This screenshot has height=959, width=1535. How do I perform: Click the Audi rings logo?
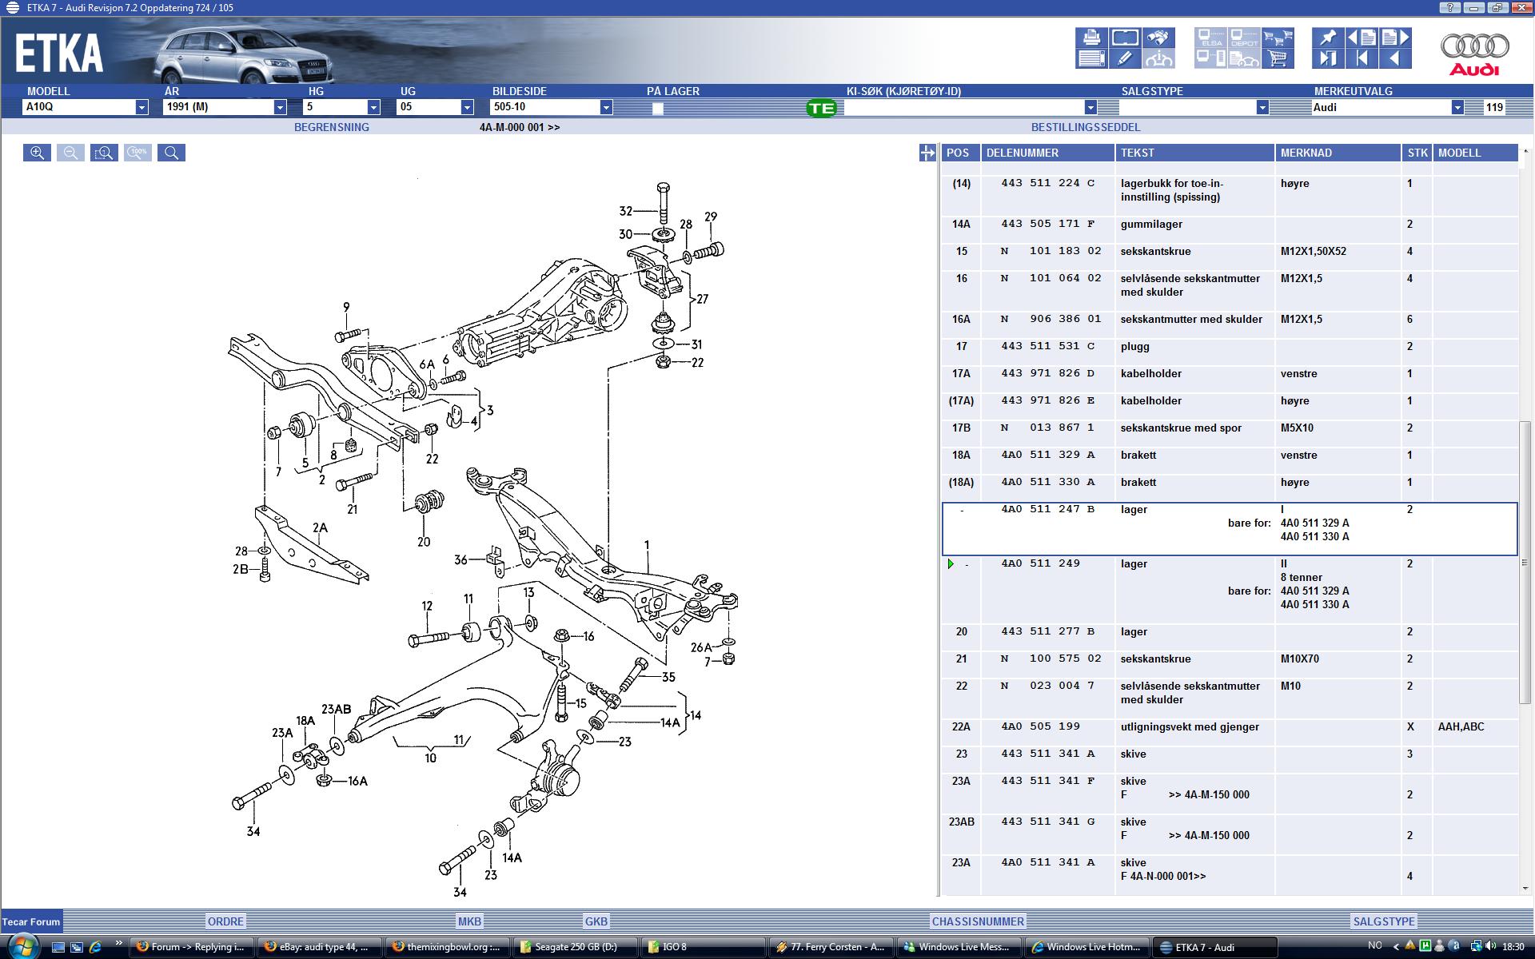click(x=1475, y=54)
